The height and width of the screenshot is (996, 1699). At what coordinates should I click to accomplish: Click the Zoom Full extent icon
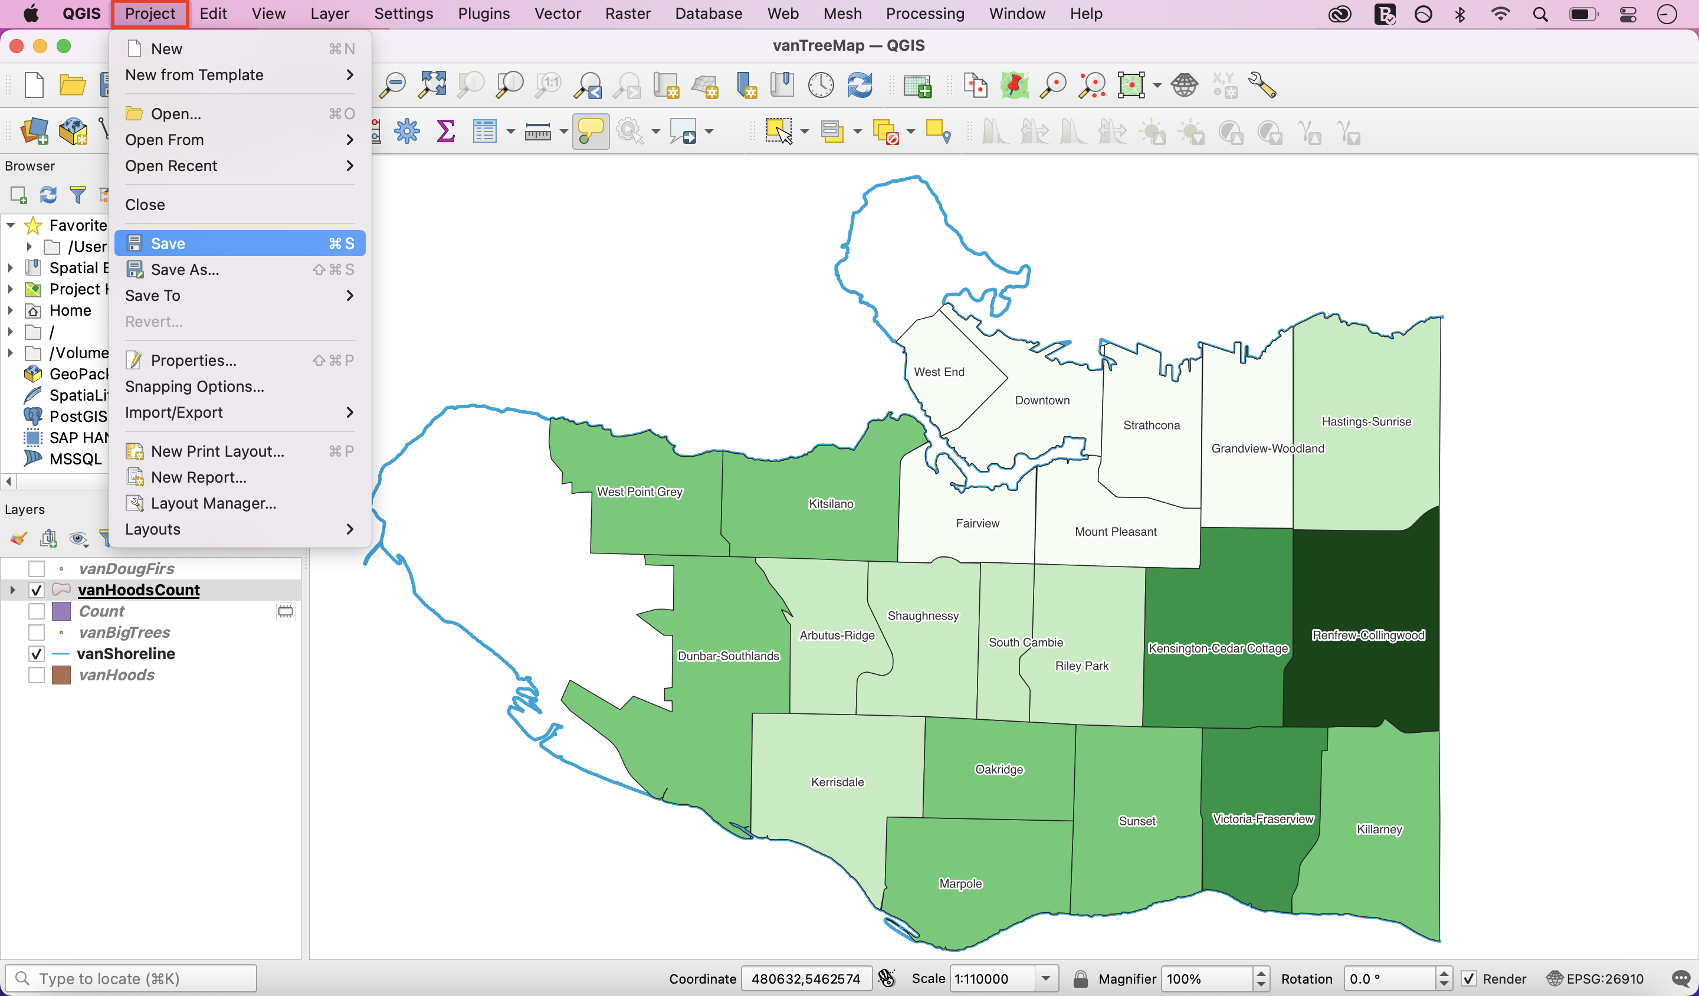pos(431,86)
